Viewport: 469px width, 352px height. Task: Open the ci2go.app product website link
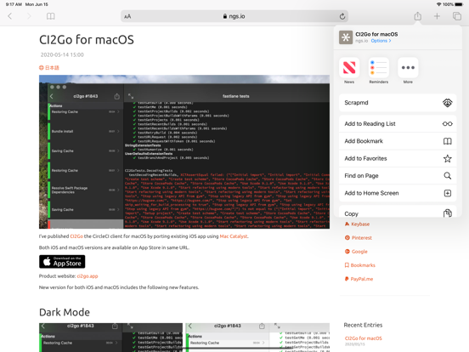pyautogui.click(x=88, y=276)
